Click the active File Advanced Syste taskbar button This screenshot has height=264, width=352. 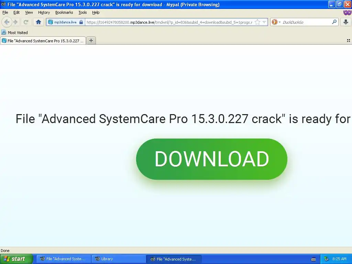pyautogui.click(x=174, y=259)
